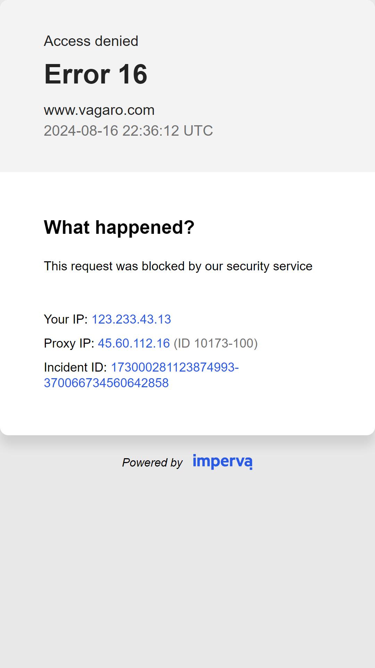Click the Imperva logo
This screenshot has height=668, width=375.
pyautogui.click(x=223, y=462)
